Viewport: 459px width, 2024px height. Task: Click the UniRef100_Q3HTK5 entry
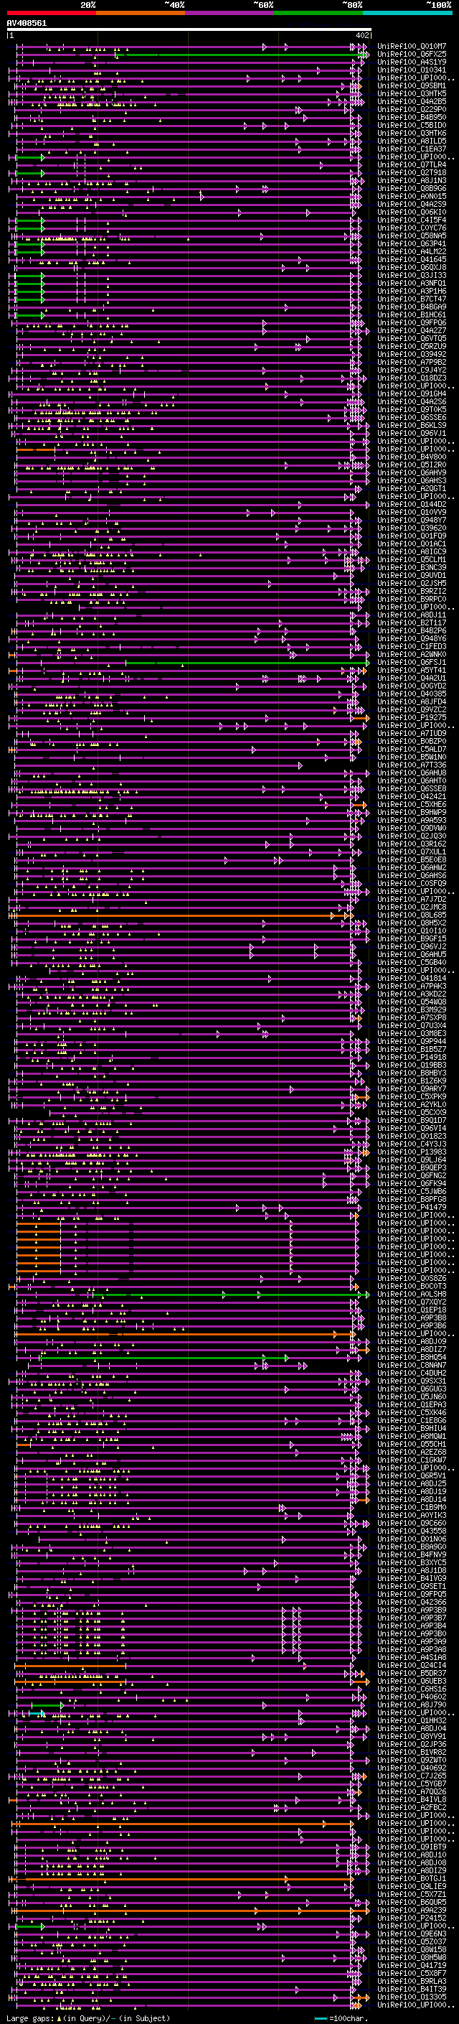411,93
